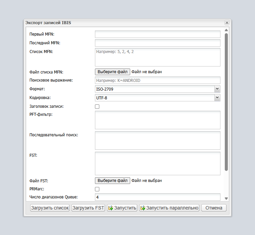Viewport: 255px width, 235px height.
Task: Click the Поисковое выражение input field
Action: (158, 80)
